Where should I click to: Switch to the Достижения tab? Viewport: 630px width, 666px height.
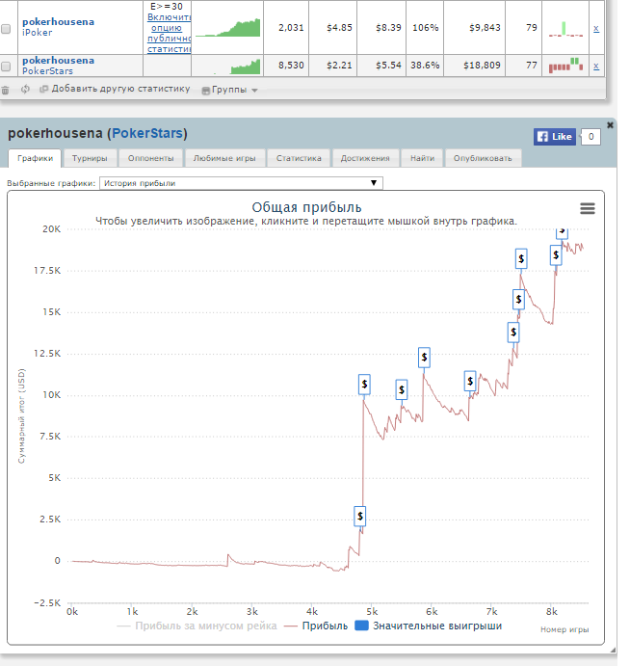pos(365,158)
